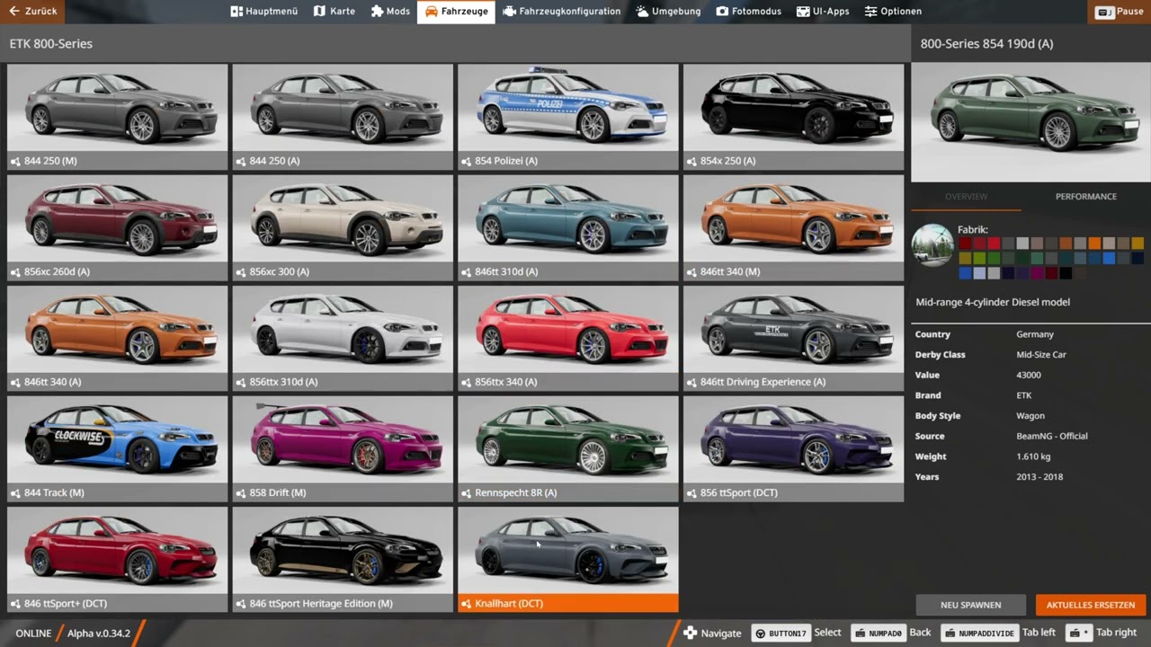Click the BUTTON17 Select key hint

coord(780,634)
